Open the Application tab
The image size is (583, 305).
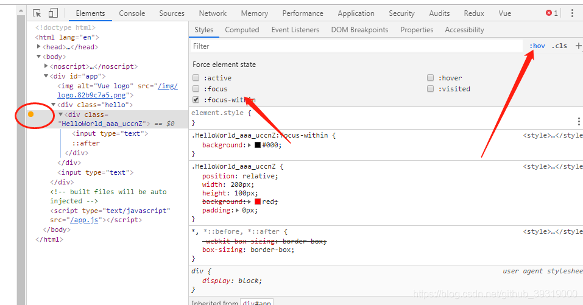click(x=356, y=13)
